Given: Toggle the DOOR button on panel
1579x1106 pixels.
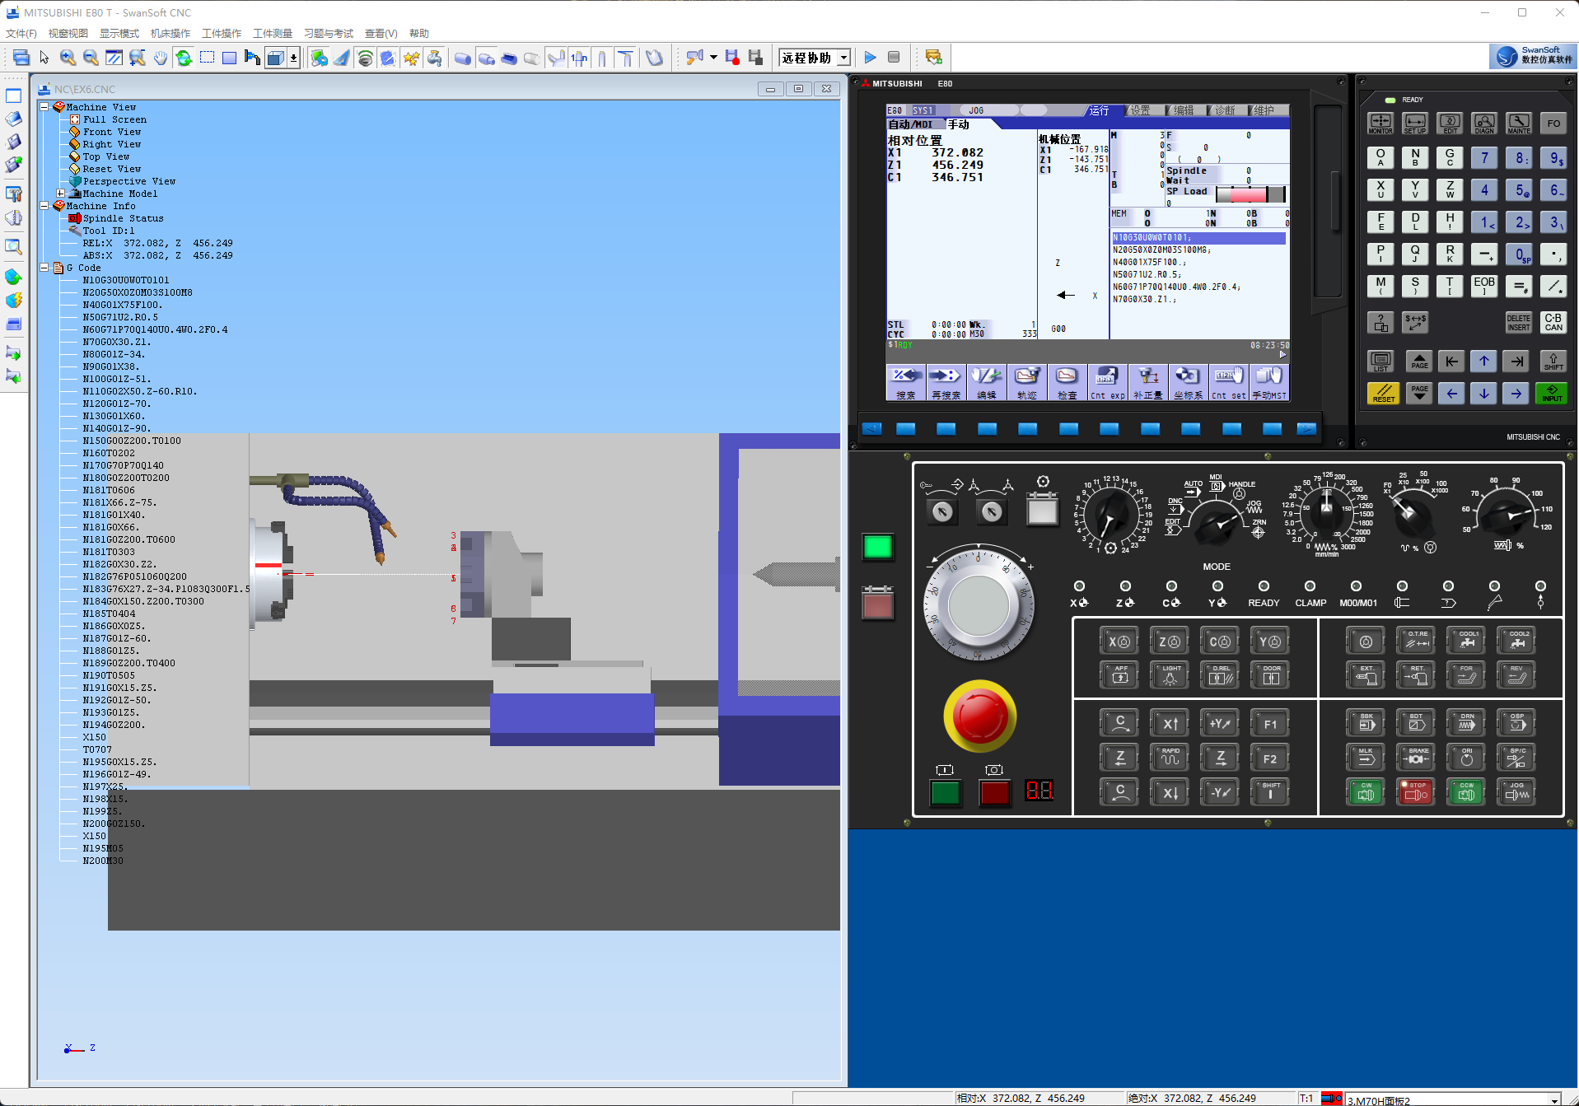Looking at the screenshot, I should point(1270,675).
